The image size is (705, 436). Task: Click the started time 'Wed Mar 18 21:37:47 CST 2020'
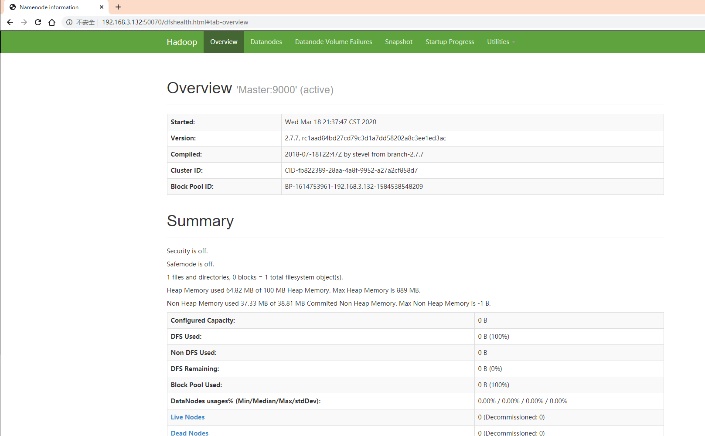point(330,122)
